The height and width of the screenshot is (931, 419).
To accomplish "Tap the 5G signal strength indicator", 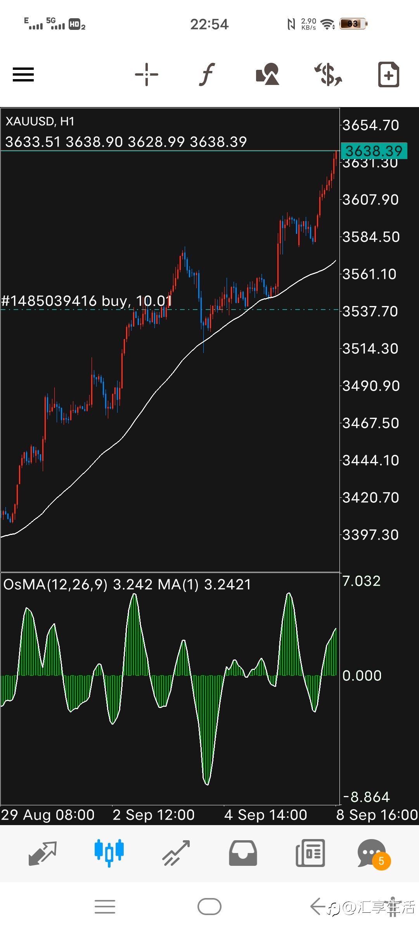I will point(55,23).
